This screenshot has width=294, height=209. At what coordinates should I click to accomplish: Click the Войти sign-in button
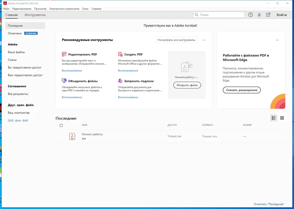(x=282, y=15)
